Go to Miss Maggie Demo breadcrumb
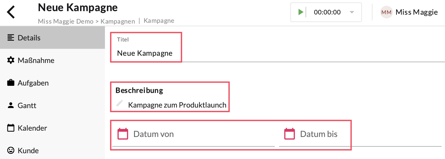Image resolution: width=445 pixels, height=159 pixels. (x=66, y=21)
